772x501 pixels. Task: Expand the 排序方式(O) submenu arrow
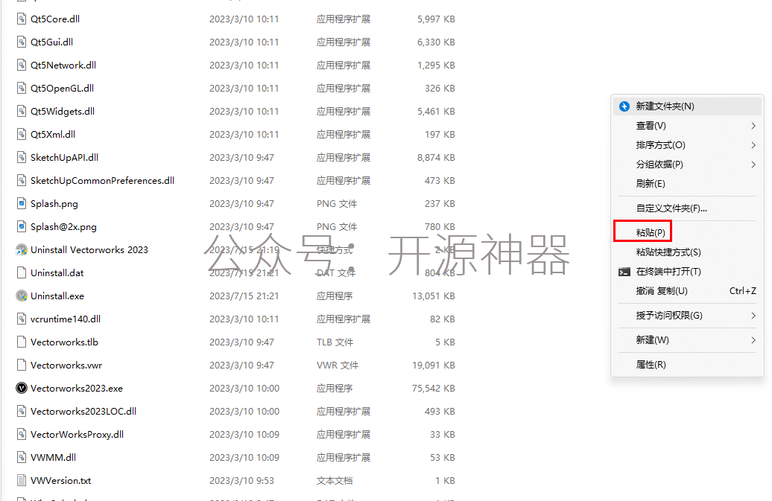[x=753, y=145]
